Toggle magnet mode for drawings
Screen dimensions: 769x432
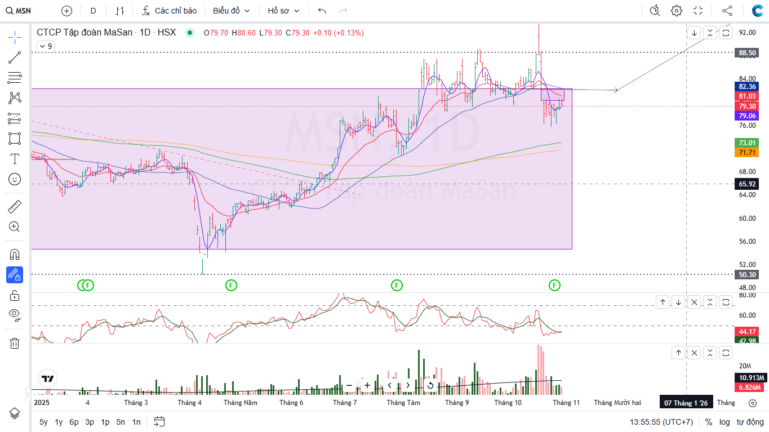15,255
